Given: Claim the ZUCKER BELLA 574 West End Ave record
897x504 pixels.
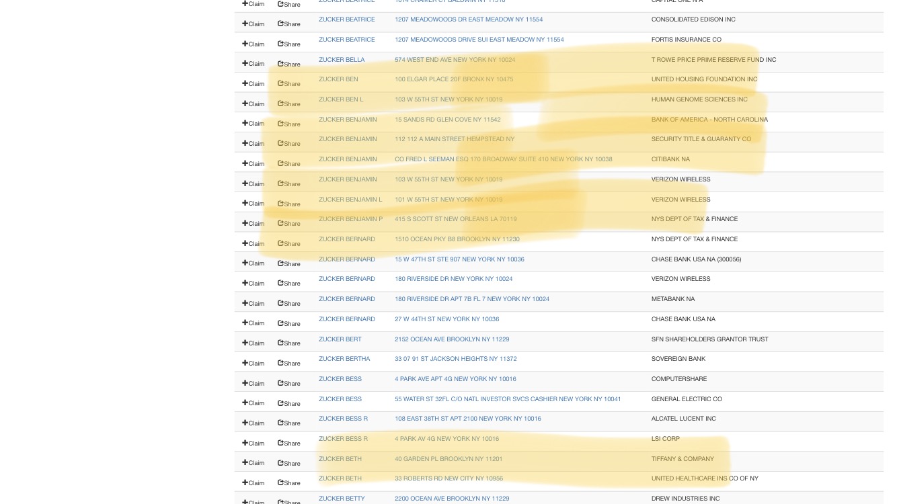Looking at the screenshot, I should 253,64.
